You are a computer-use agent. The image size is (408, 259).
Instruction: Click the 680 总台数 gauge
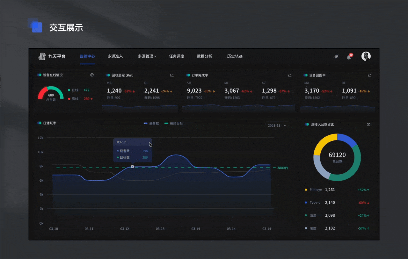[x=51, y=94]
